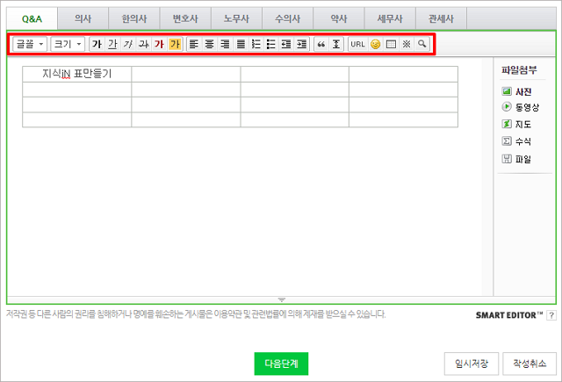Screen dimensions: 562x382
Task: Toggle underline text formatting
Action: [112, 44]
